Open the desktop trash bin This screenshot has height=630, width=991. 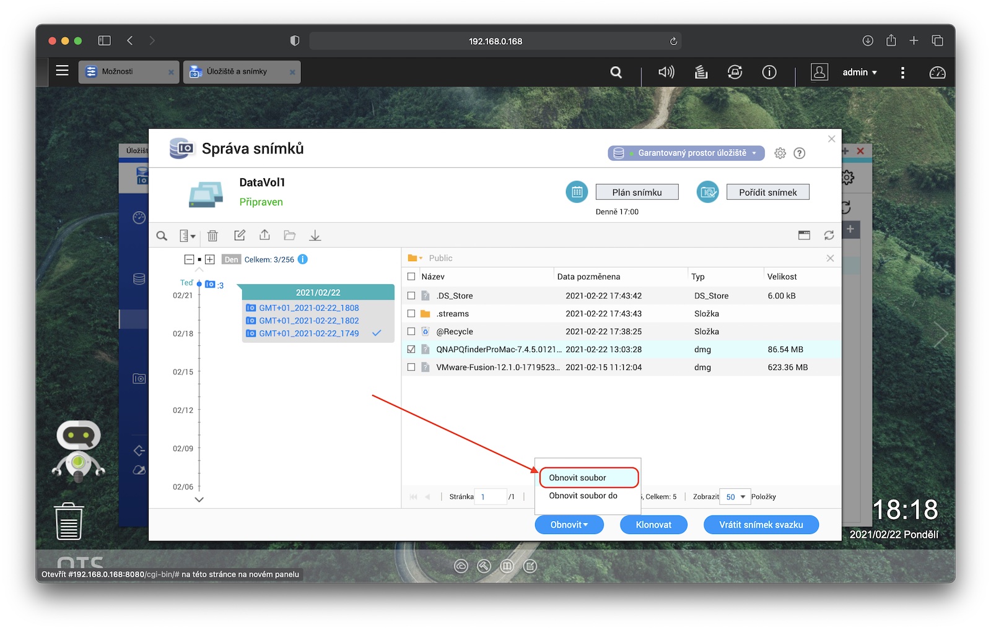pyautogui.click(x=69, y=521)
